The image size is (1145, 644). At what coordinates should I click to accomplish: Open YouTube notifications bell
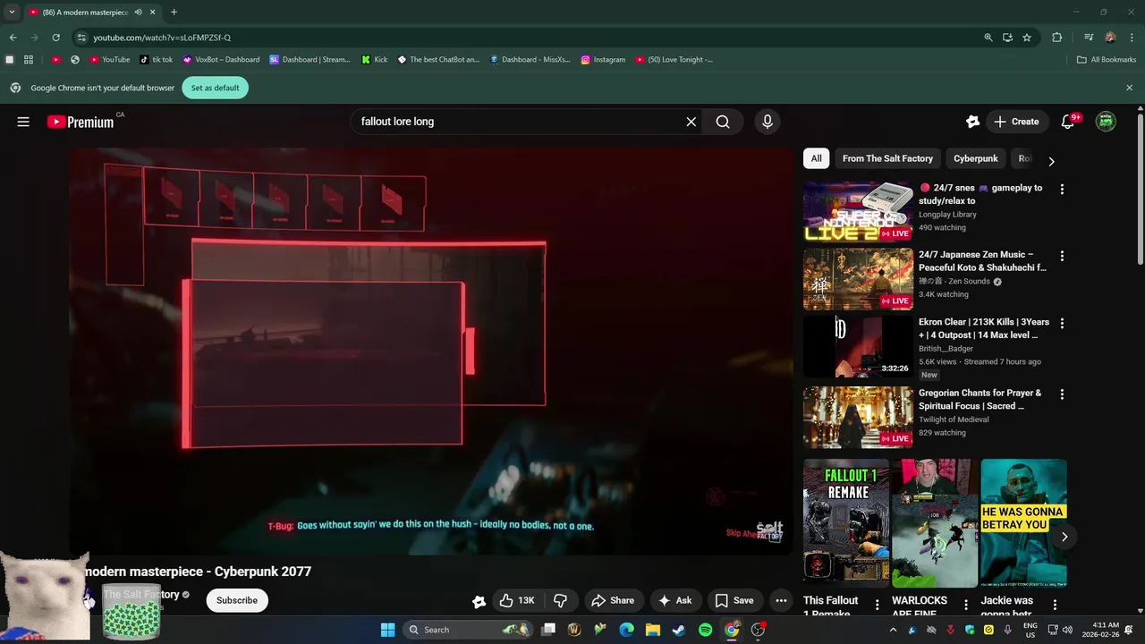pos(1067,122)
